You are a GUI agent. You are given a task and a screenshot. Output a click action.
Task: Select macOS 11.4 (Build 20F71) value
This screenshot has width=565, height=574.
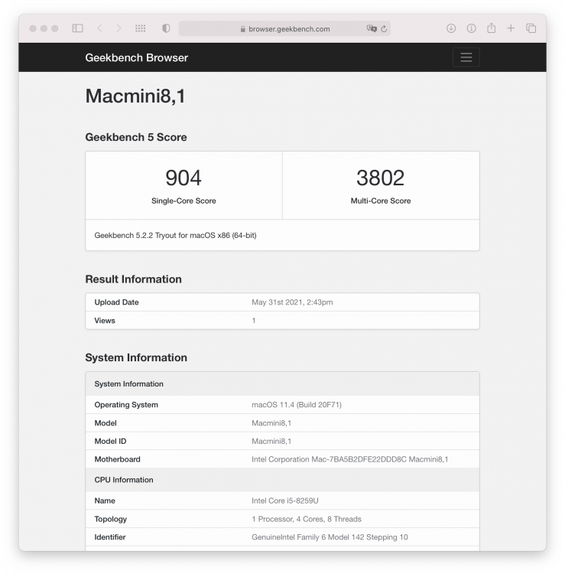[297, 405]
